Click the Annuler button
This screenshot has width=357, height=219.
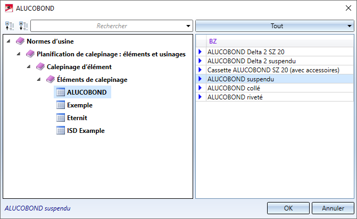(333, 208)
